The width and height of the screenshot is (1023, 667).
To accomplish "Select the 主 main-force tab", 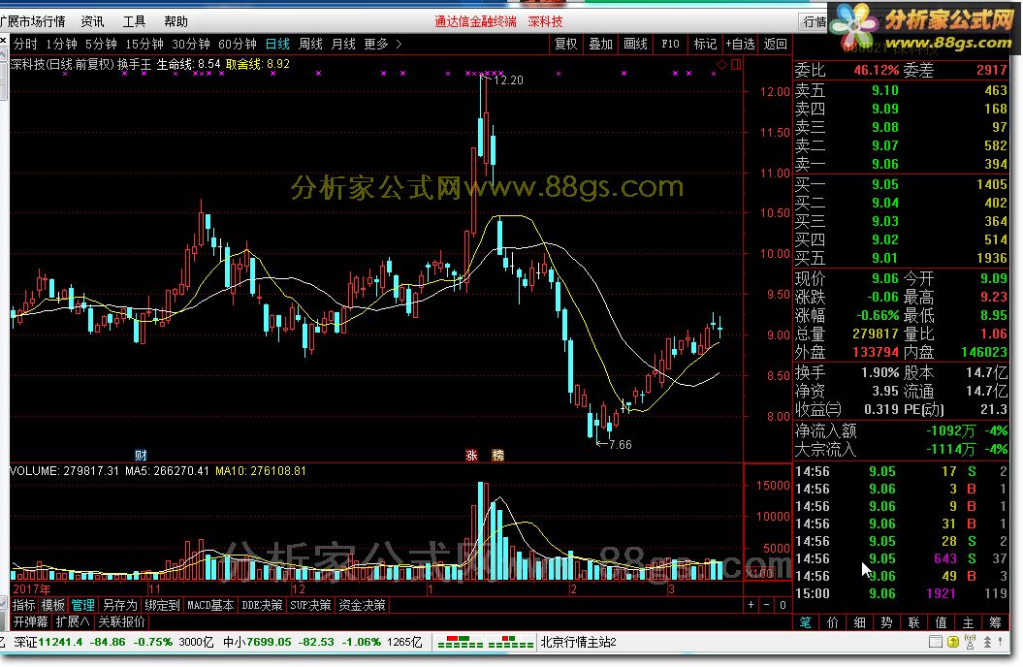I will (968, 622).
